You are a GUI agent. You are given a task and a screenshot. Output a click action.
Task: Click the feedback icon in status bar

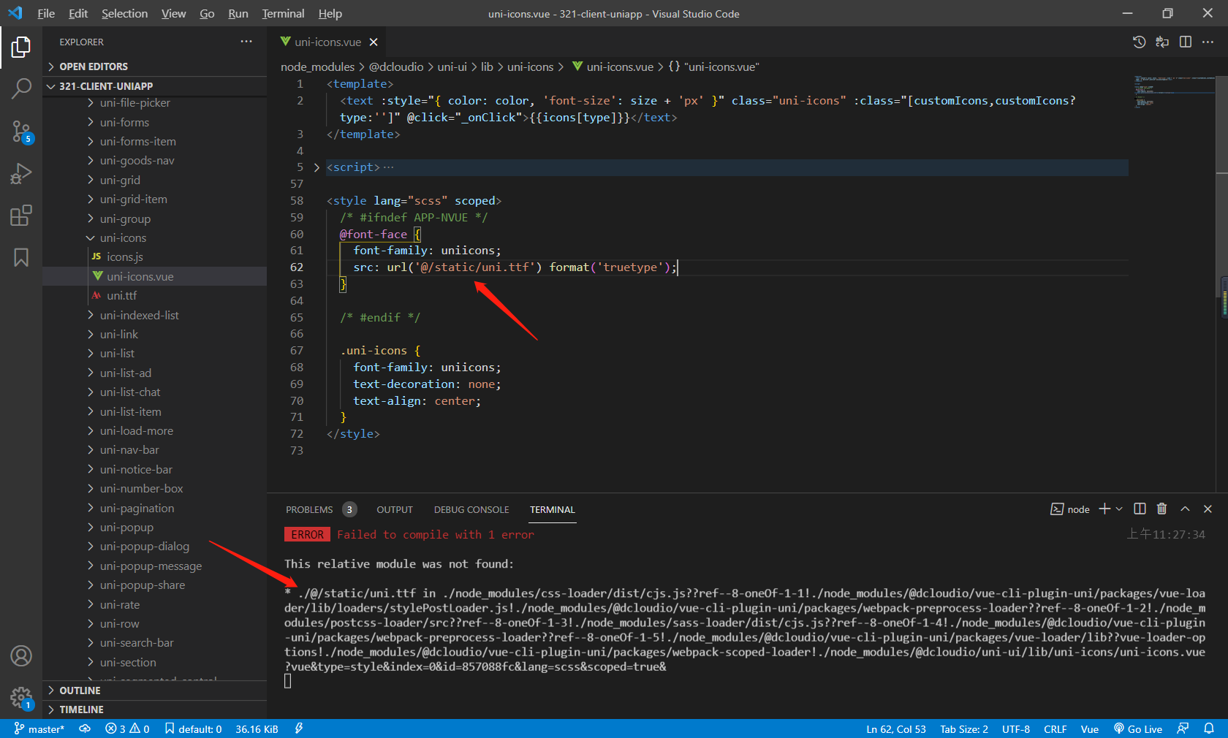pos(1183,729)
